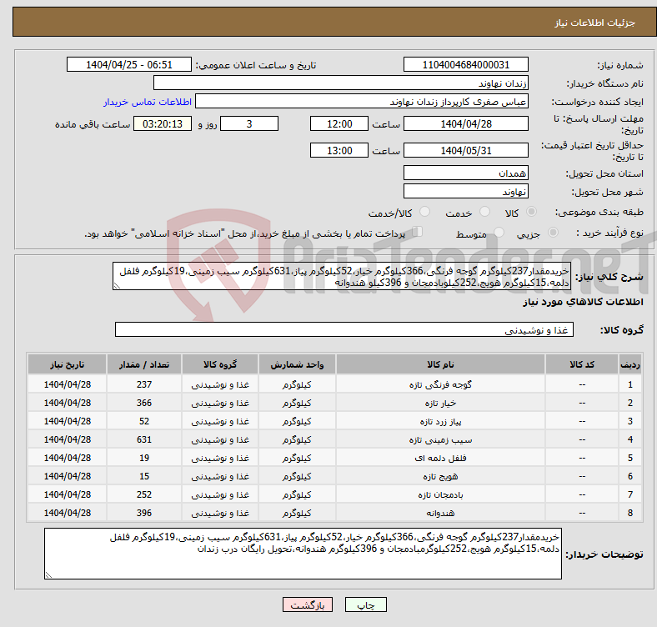Viewport: 657px width, 627px height.
Task: Select row فلفل دلمه ای
Action: (x=335, y=458)
